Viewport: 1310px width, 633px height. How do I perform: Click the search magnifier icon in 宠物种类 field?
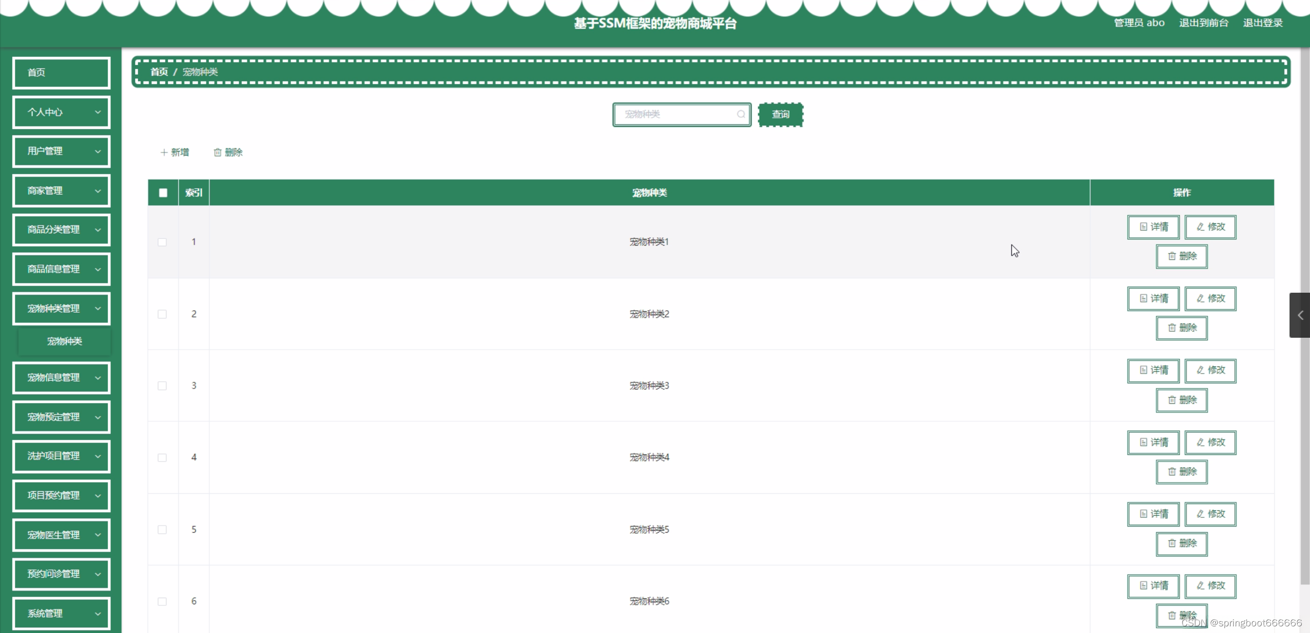point(741,114)
